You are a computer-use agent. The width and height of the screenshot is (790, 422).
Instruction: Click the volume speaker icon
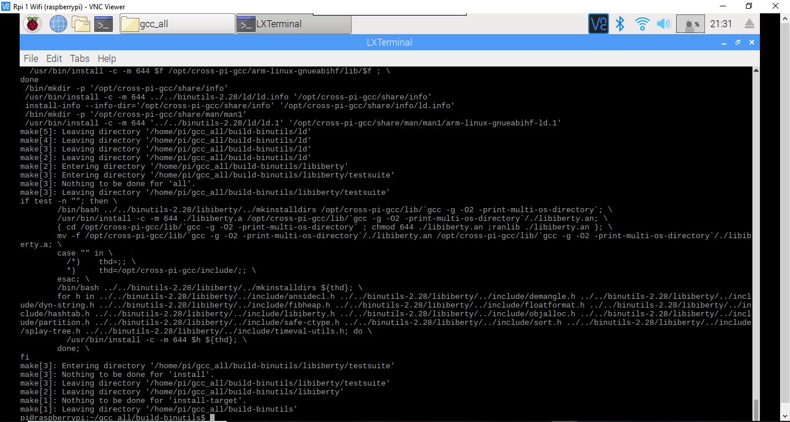(x=663, y=24)
